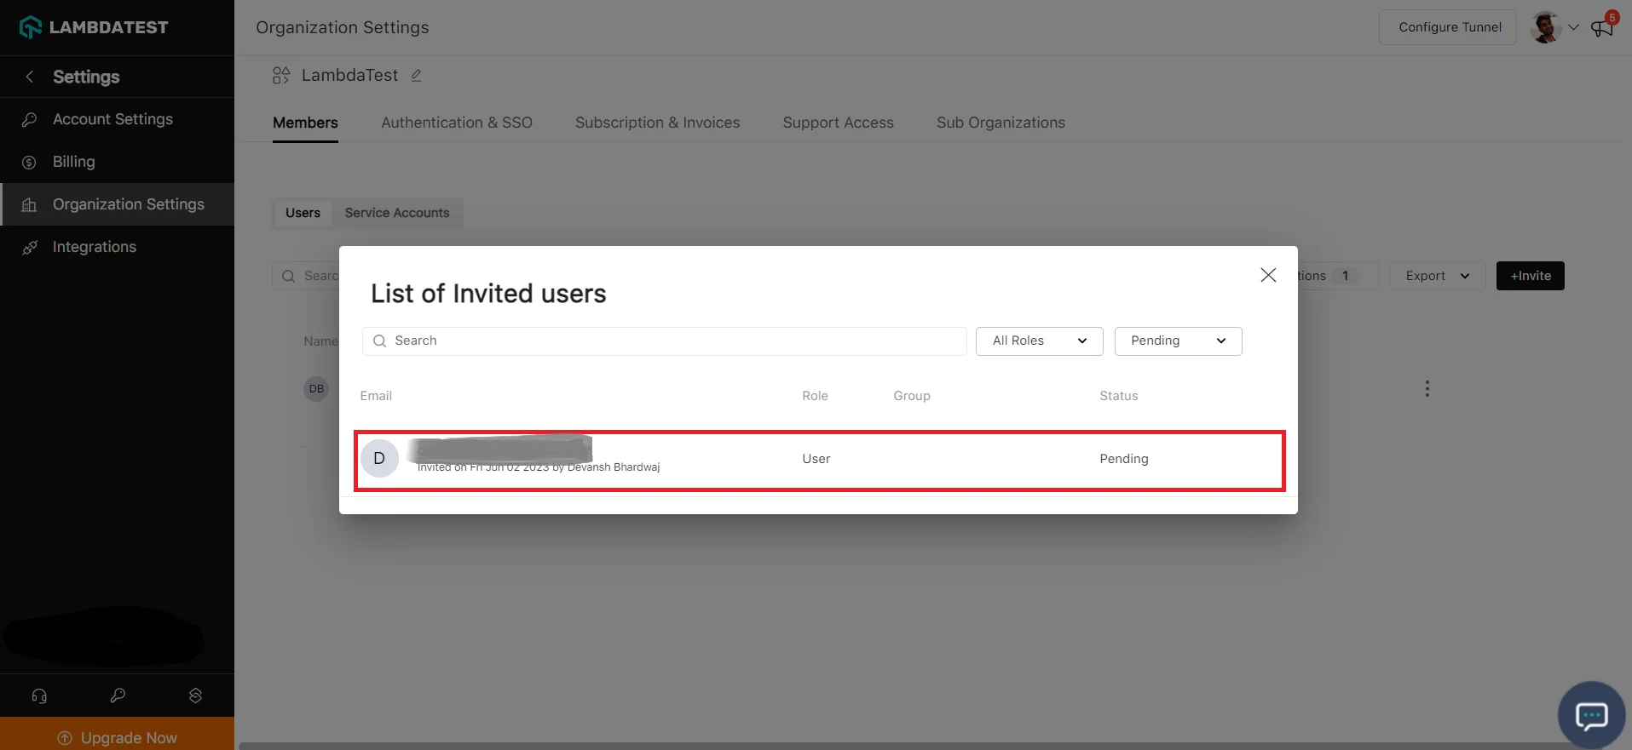Open Billing in the sidebar
The height and width of the screenshot is (750, 1632).
coord(74,162)
